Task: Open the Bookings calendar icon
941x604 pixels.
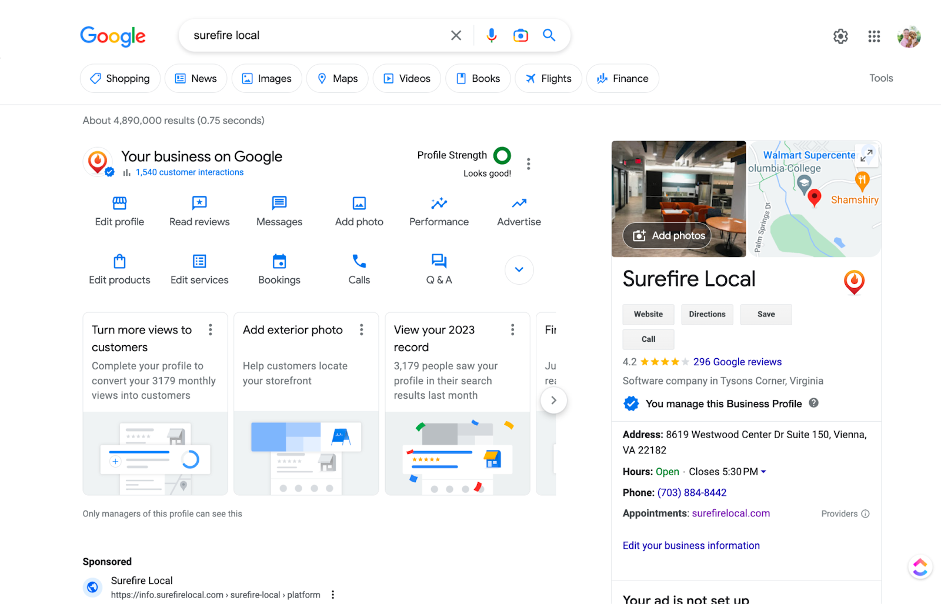Action: pos(279,262)
